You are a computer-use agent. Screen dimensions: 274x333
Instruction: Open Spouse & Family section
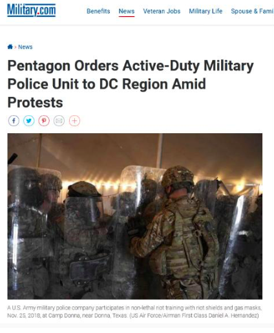pos(252,11)
